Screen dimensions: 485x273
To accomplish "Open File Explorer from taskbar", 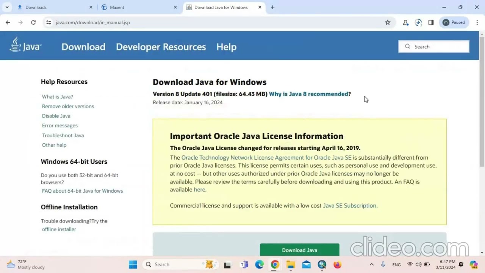I will coord(291,265).
